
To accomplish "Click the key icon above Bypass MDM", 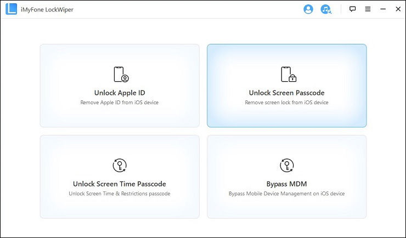I will pyautogui.click(x=287, y=165).
